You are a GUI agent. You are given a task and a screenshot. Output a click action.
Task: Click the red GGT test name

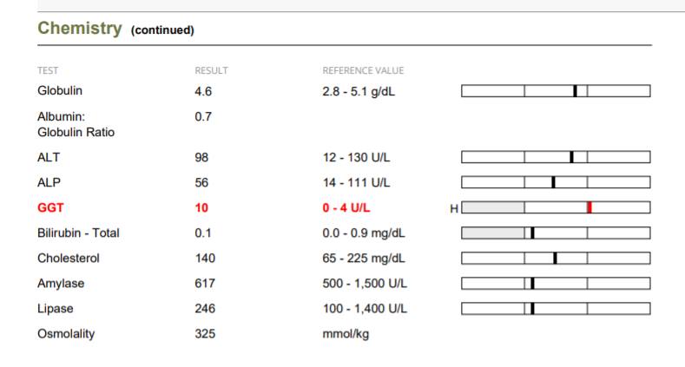[51, 208]
